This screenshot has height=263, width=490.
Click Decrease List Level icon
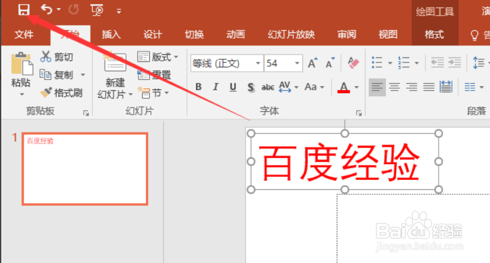click(437, 62)
